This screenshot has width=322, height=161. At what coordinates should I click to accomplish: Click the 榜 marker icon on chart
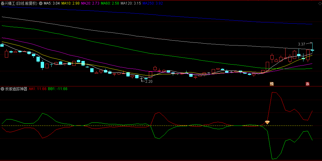(x=272, y=84)
